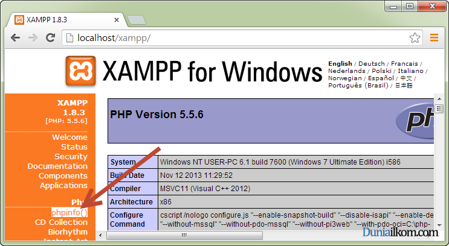Switch language to Polski

pos(381,71)
